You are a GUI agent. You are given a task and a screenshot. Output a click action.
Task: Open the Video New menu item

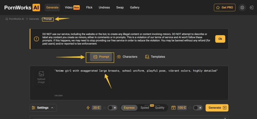point(72,7)
